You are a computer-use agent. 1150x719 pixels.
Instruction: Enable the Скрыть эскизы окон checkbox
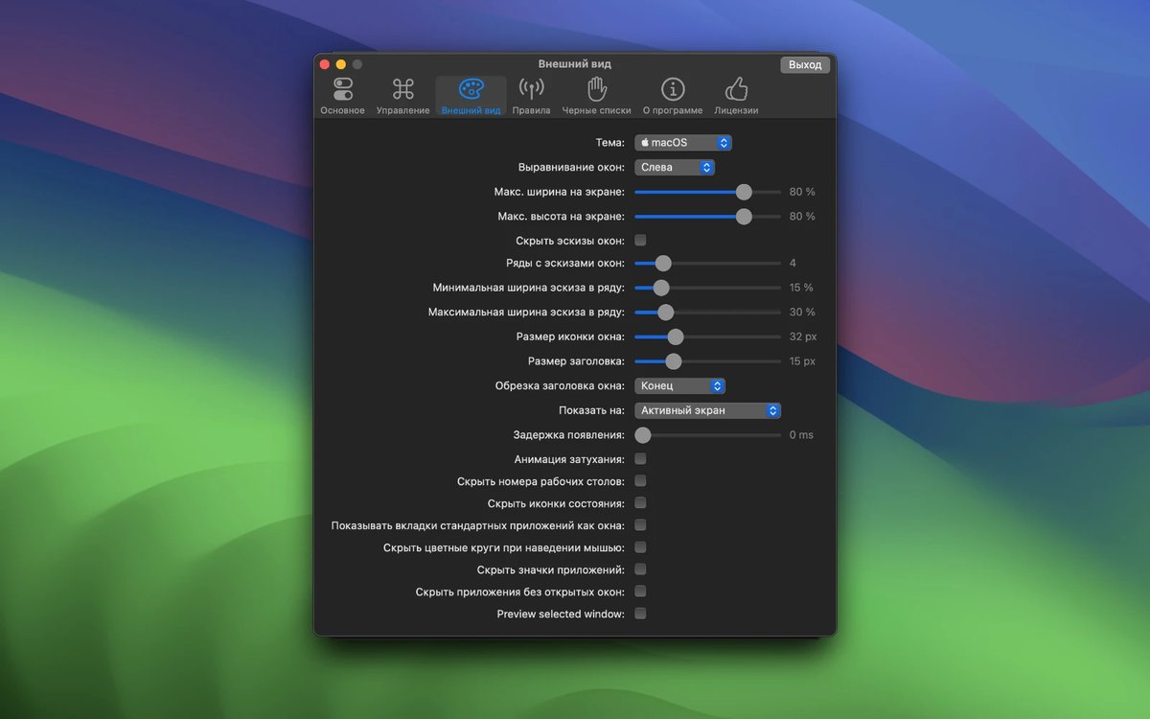[640, 240]
